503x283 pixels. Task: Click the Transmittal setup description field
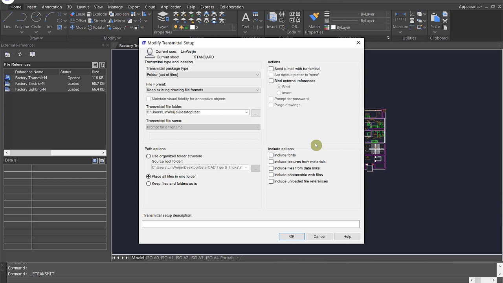click(251, 224)
